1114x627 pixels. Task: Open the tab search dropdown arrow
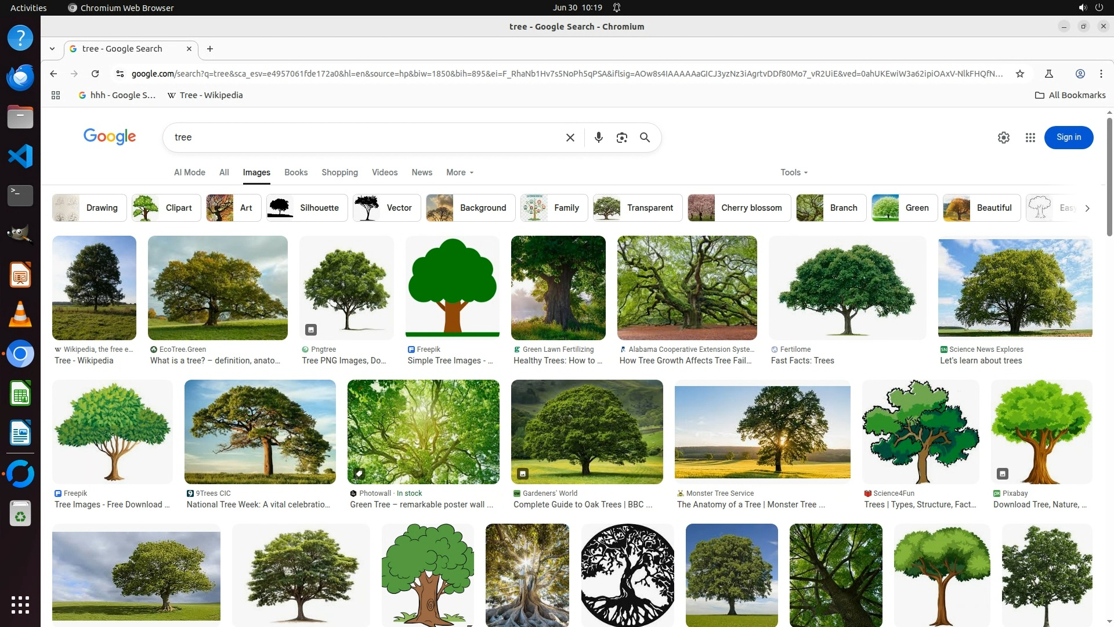pos(52,49)
